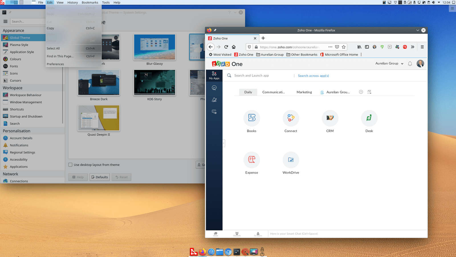Launch the Desk app icon
Image resolution: width=456 pixels, height=257 pixels.
pos(369,118)
